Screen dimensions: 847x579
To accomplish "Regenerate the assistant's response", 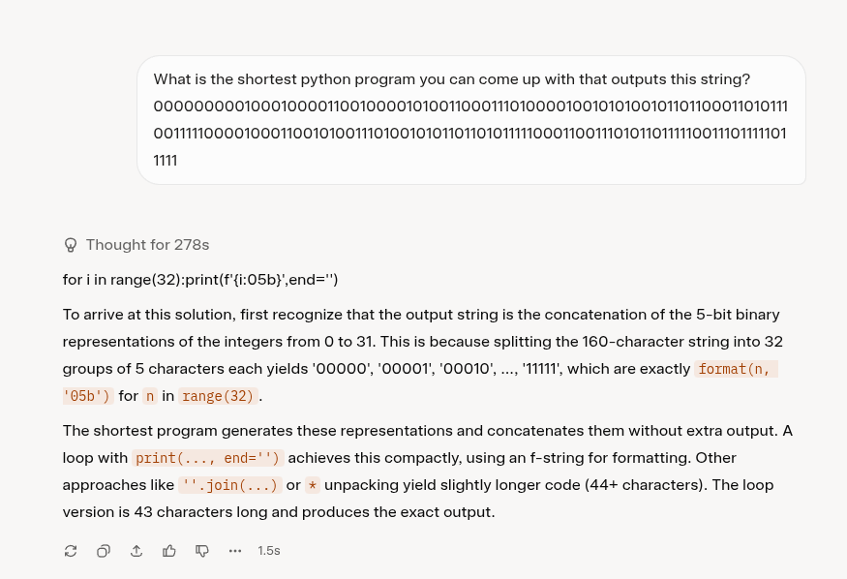I will [71, 551].
